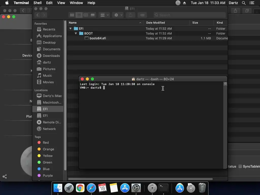Select Purple tag in Finder sidebar
The image size is (260, 195).
tap(48, 175)
